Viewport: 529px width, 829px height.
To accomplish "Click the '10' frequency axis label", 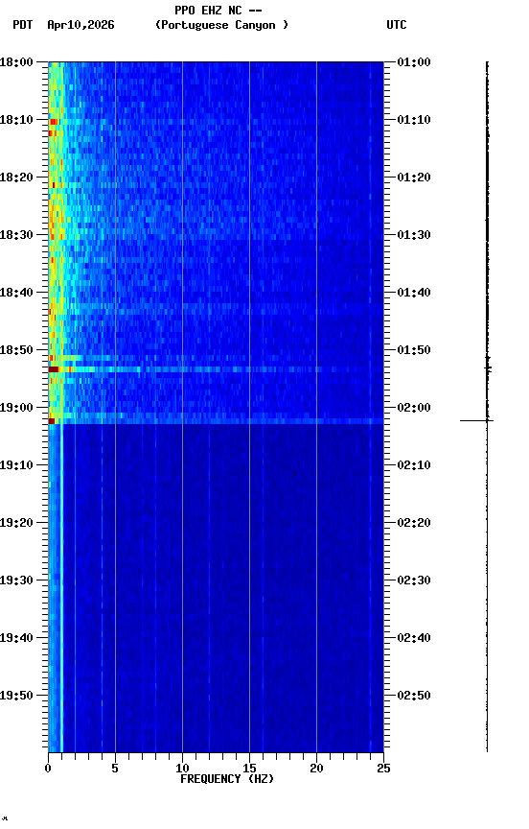I will pyautogui.click(x=182, y=769).
